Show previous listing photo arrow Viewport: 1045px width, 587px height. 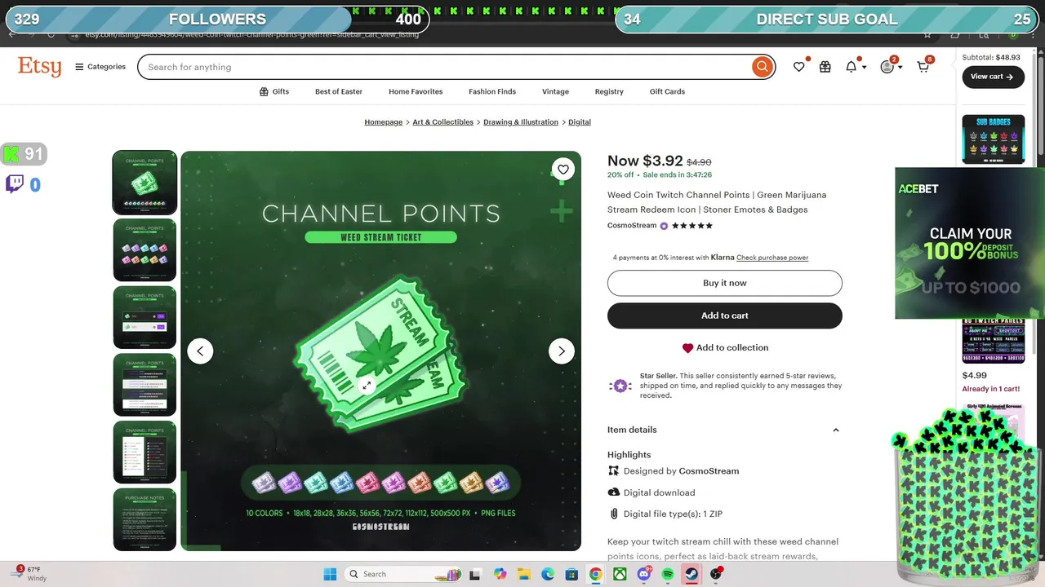click(x=200, y=351)
